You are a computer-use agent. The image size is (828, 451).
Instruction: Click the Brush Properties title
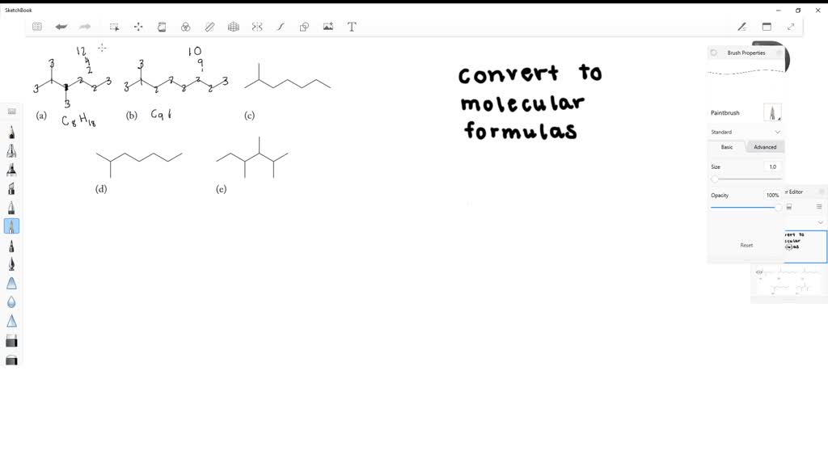746,53
